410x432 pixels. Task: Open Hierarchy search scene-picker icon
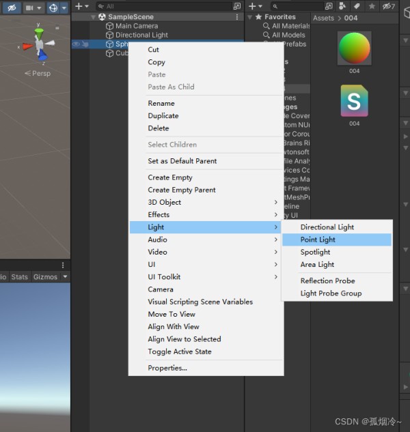point(237,6)
